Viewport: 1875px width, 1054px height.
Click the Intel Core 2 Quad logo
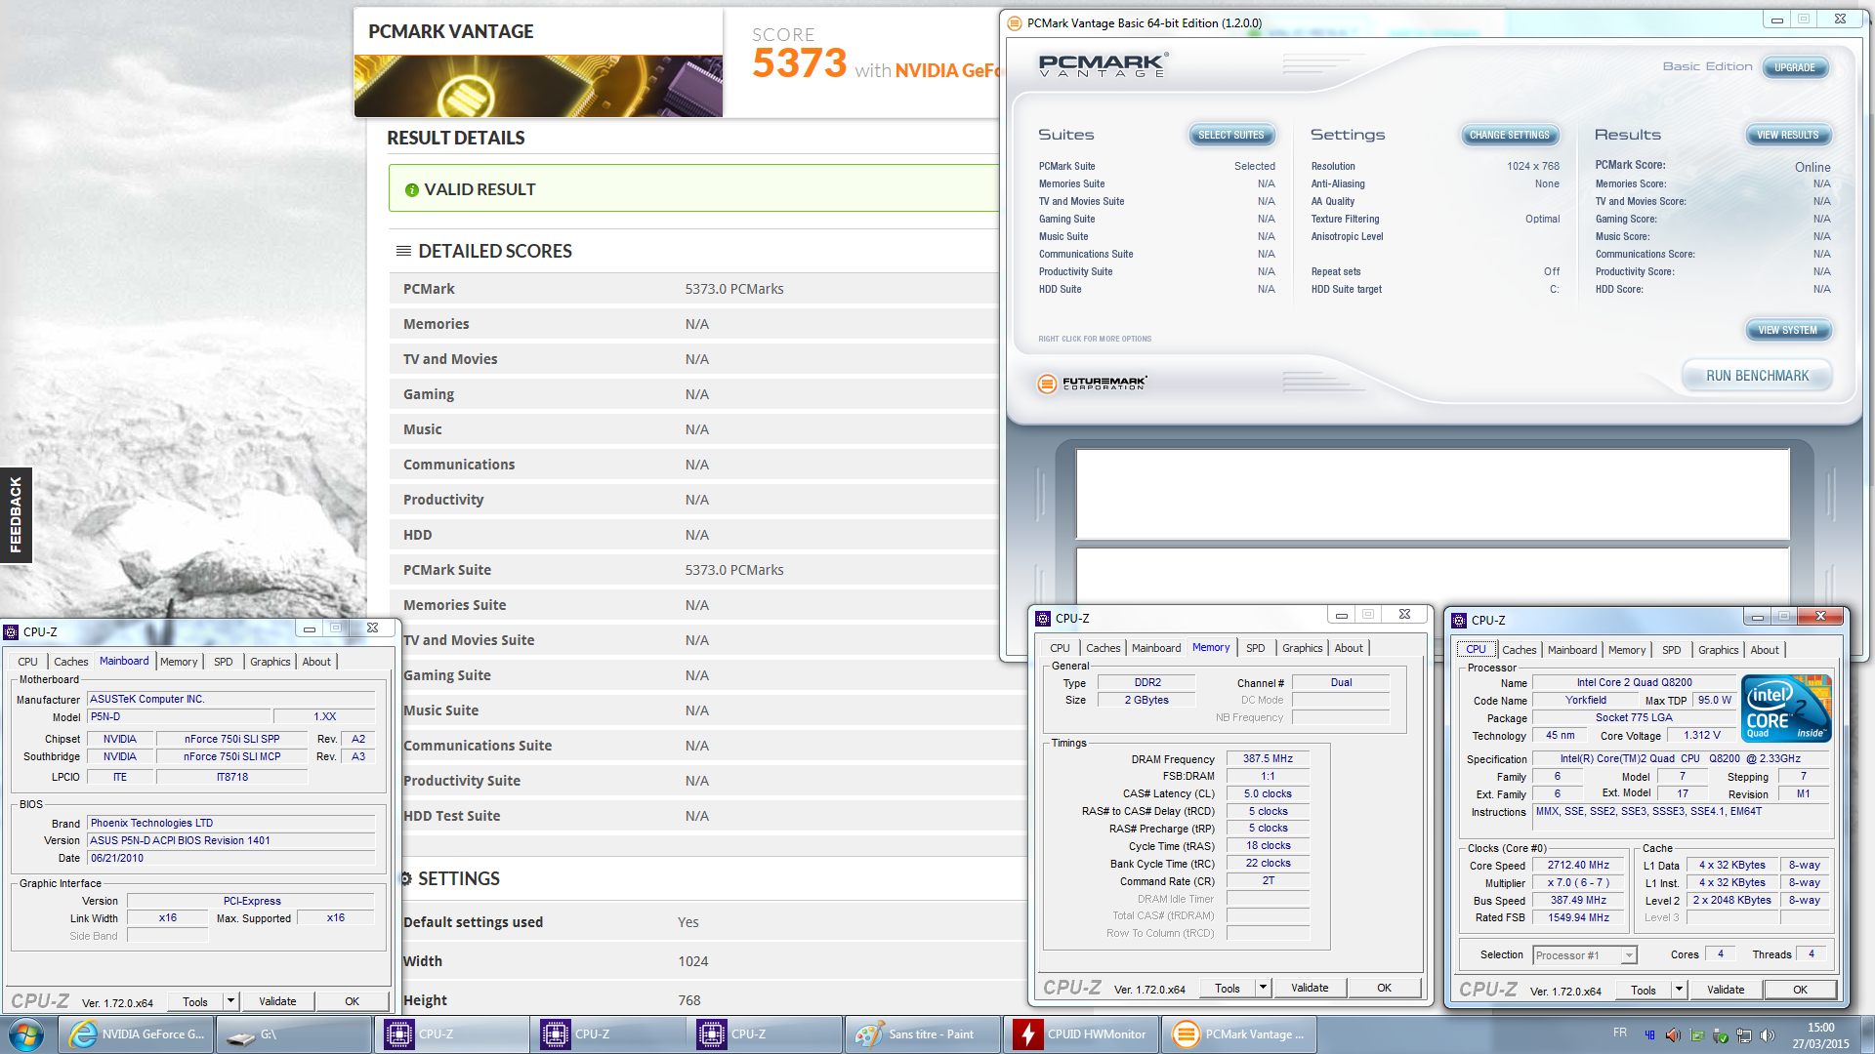click(x=1784, y=709)
